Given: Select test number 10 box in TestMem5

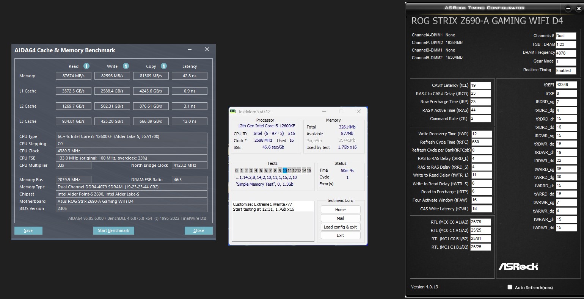Looking at the screenshot, I should tap(285, 171).
